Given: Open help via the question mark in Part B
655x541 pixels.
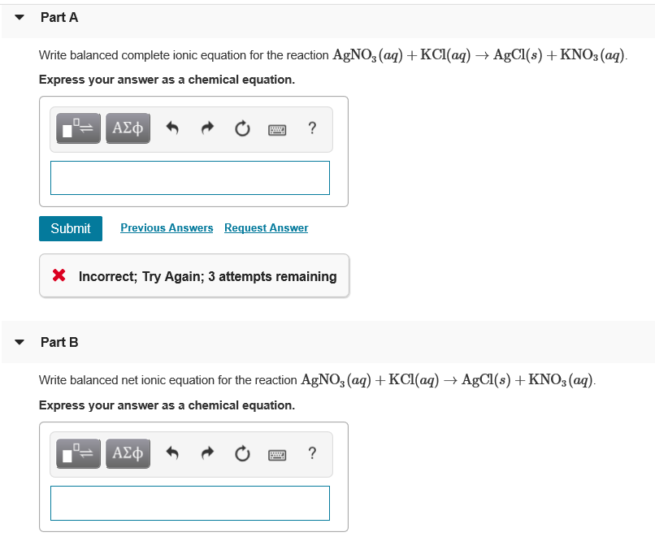Looking at the screenshot, I should 312,452.
